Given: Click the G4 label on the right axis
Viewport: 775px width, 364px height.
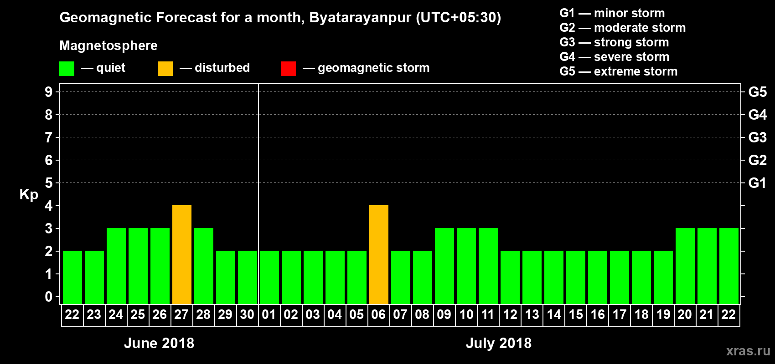Looking at the screenshot, I should (758, 115).
